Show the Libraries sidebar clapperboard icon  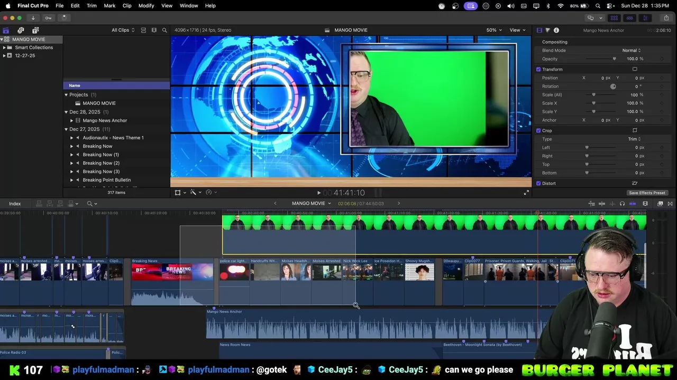point(6,30)
